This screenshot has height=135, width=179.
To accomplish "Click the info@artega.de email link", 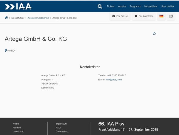I will point(114,80).
